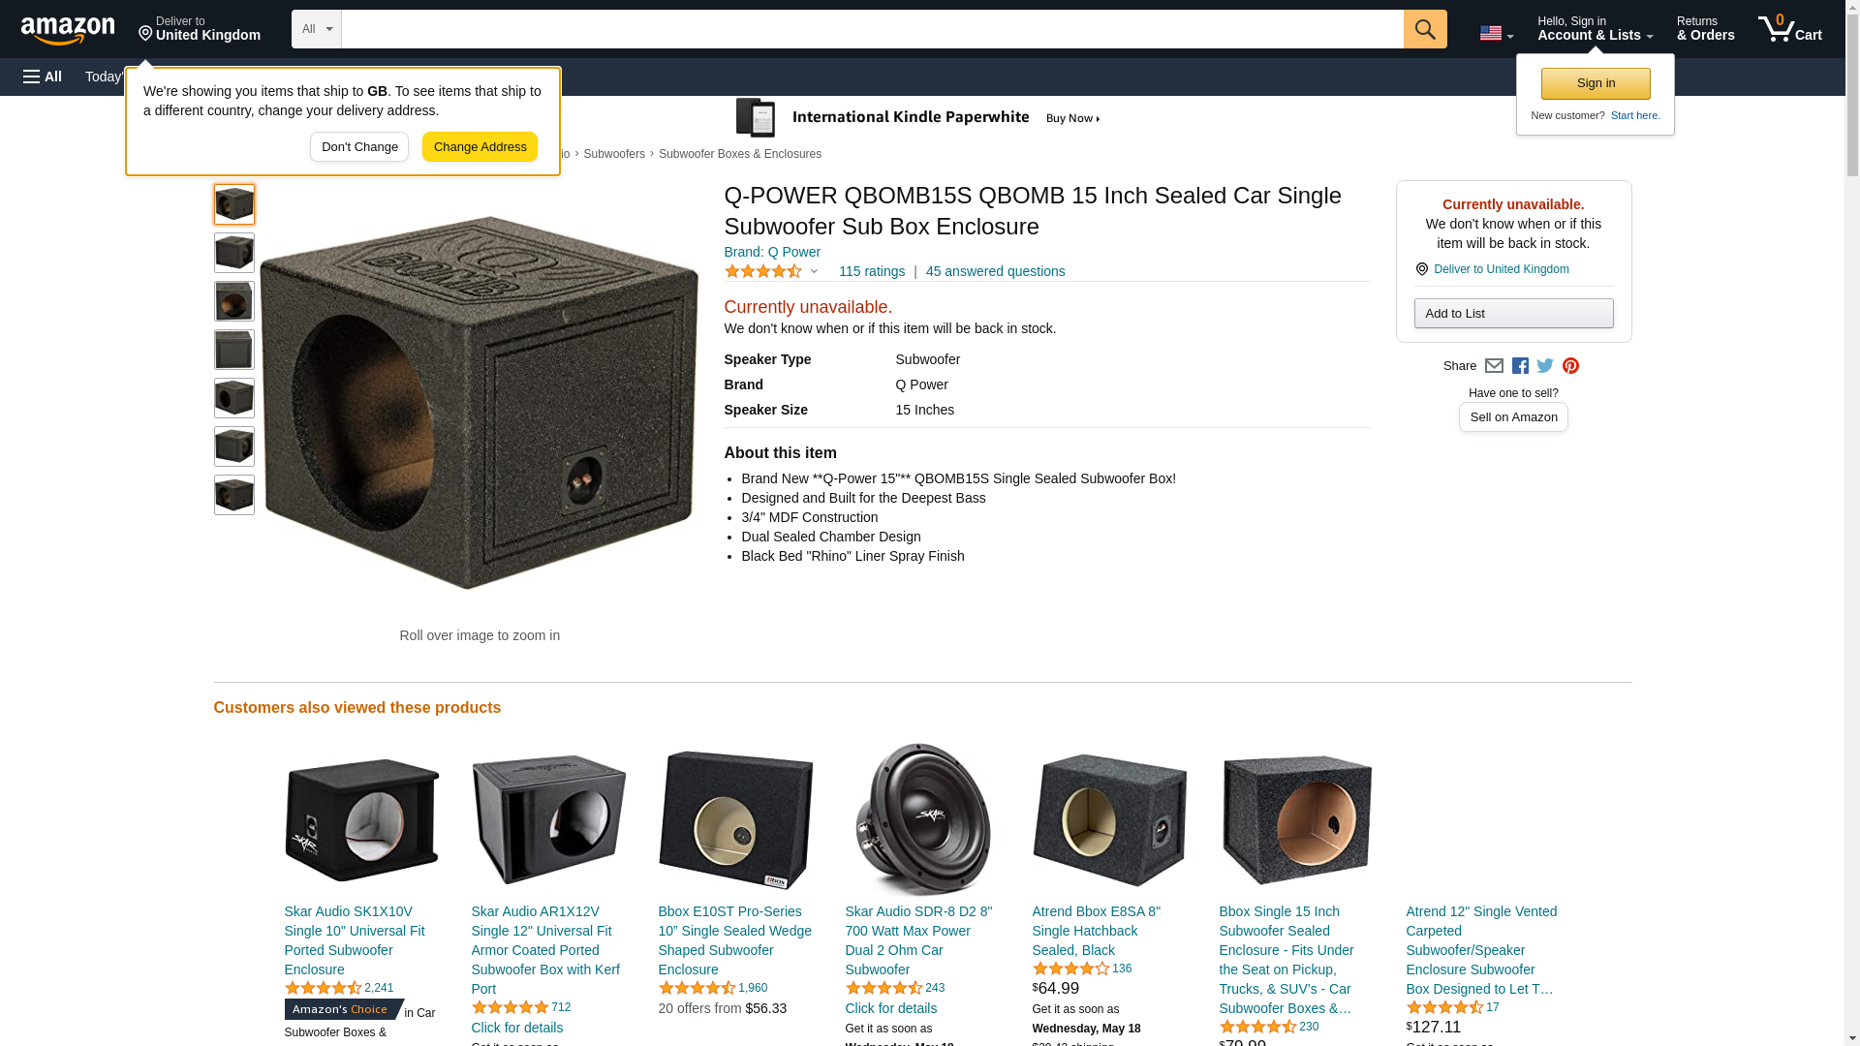Screen dimensions: 1860x1046
Task: Share on Pinterest icon
Action: (1570, 366)
